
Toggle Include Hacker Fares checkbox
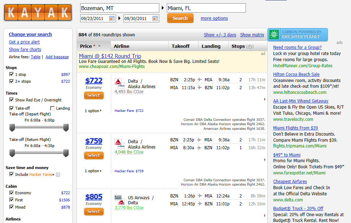12,174
